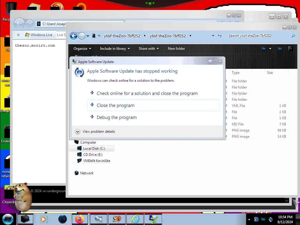Open VM0b0t KevinSite in navigation pane
This screenshot has width=300, height=225.
coord(96,161)
